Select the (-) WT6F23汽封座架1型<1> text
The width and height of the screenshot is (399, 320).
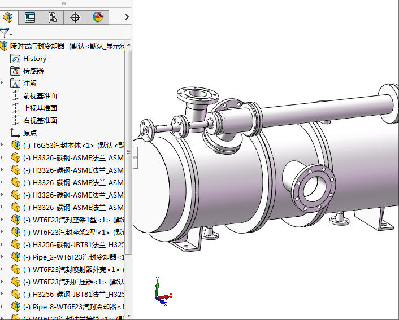tap(67, 220)
